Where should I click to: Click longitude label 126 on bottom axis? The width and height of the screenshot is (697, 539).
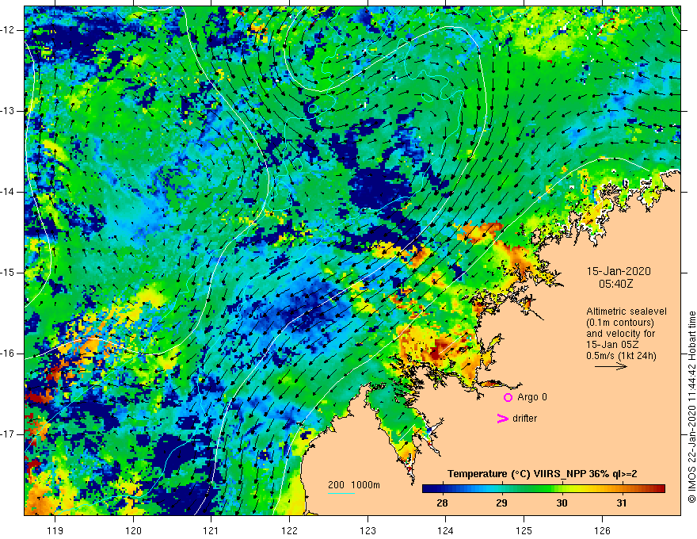[x=602, y=530]
